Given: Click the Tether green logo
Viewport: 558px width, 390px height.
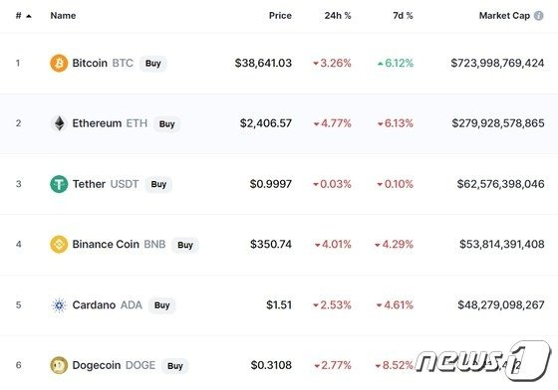Looking at the screenshot, I should [x=59, y=184].
